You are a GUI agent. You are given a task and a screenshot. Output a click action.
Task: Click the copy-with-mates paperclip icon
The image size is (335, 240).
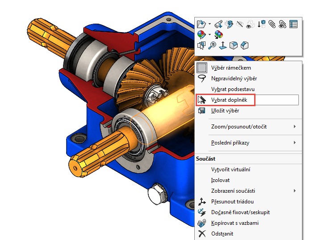[202, 223]
